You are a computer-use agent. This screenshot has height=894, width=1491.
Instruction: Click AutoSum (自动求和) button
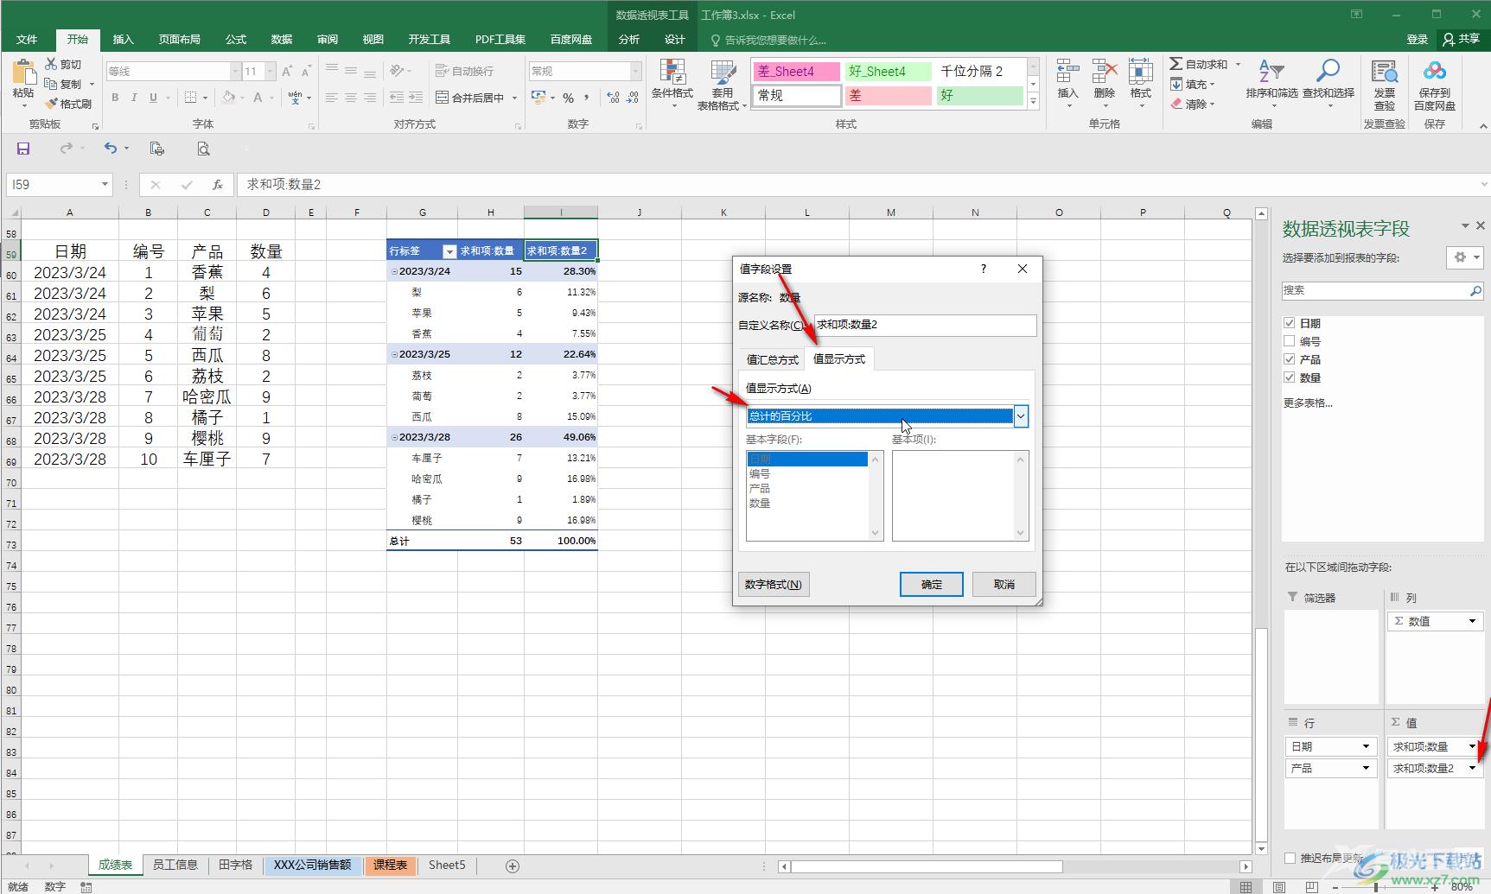click(x=1199, y=64)
